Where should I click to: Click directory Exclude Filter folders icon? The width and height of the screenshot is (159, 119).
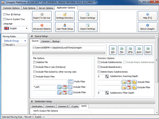click(x=134, y=87)
